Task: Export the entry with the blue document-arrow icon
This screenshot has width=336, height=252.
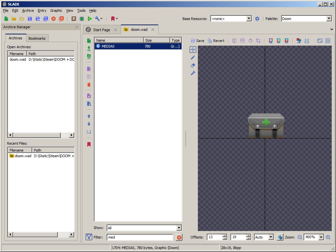Action: (x=89, y=104)
